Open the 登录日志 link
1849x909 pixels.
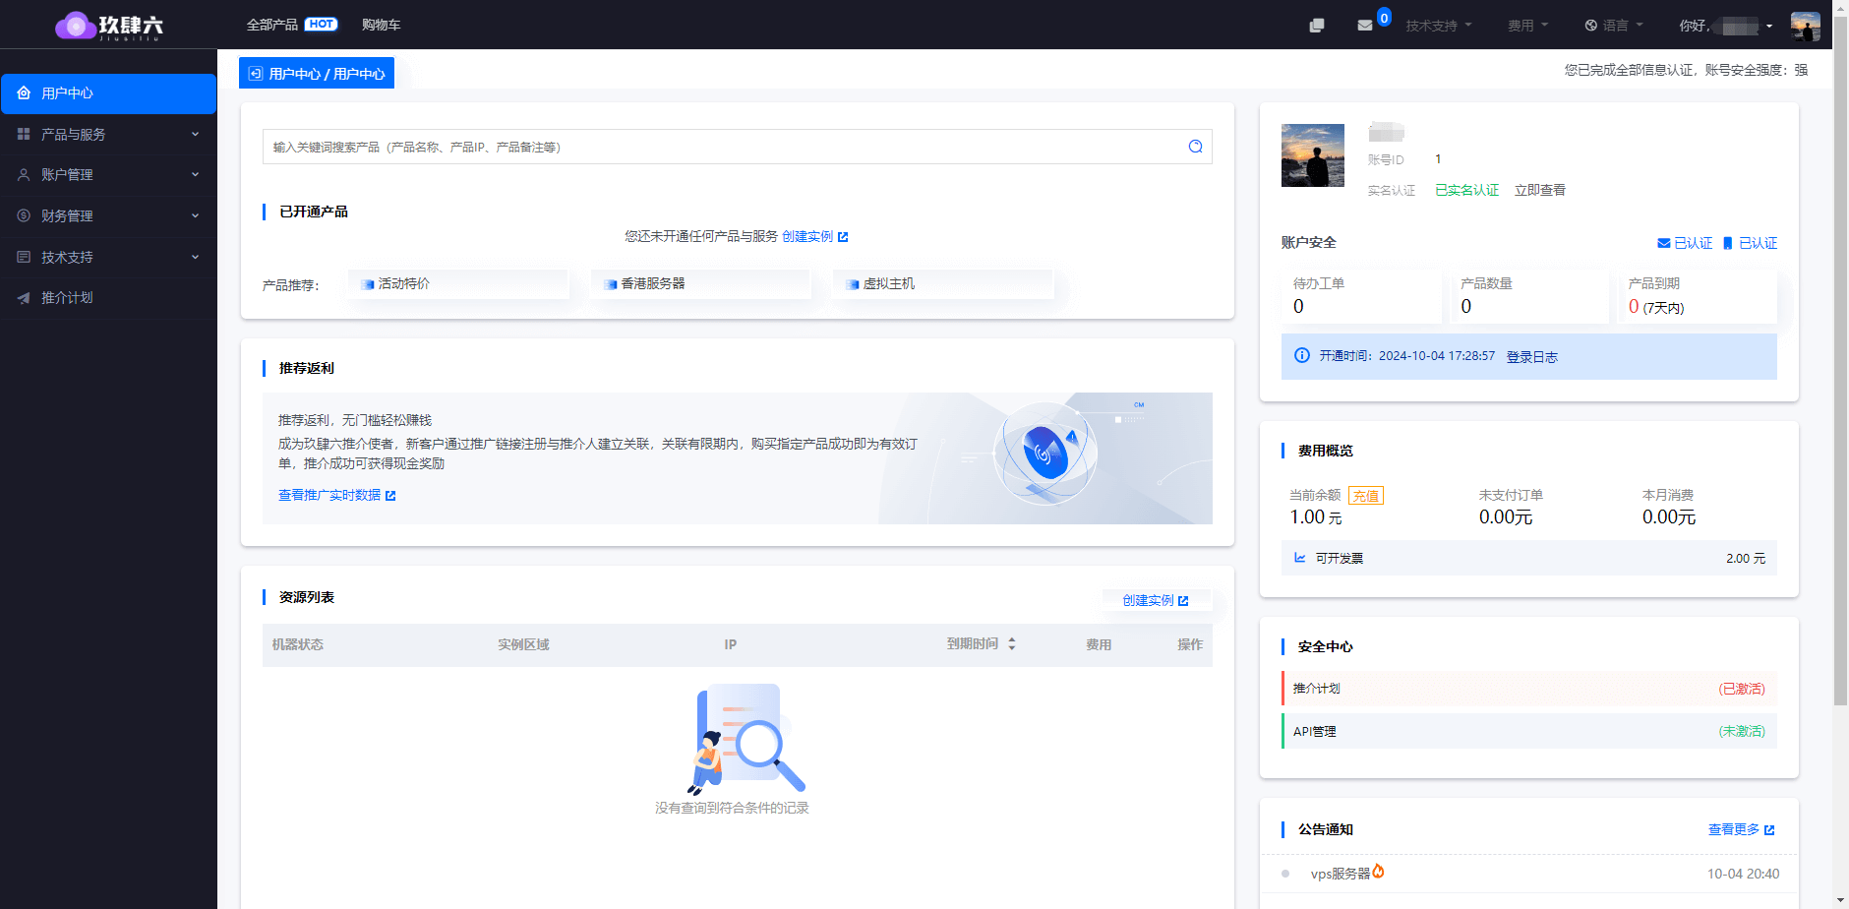pyautogui.click(x=1532, y=357)
